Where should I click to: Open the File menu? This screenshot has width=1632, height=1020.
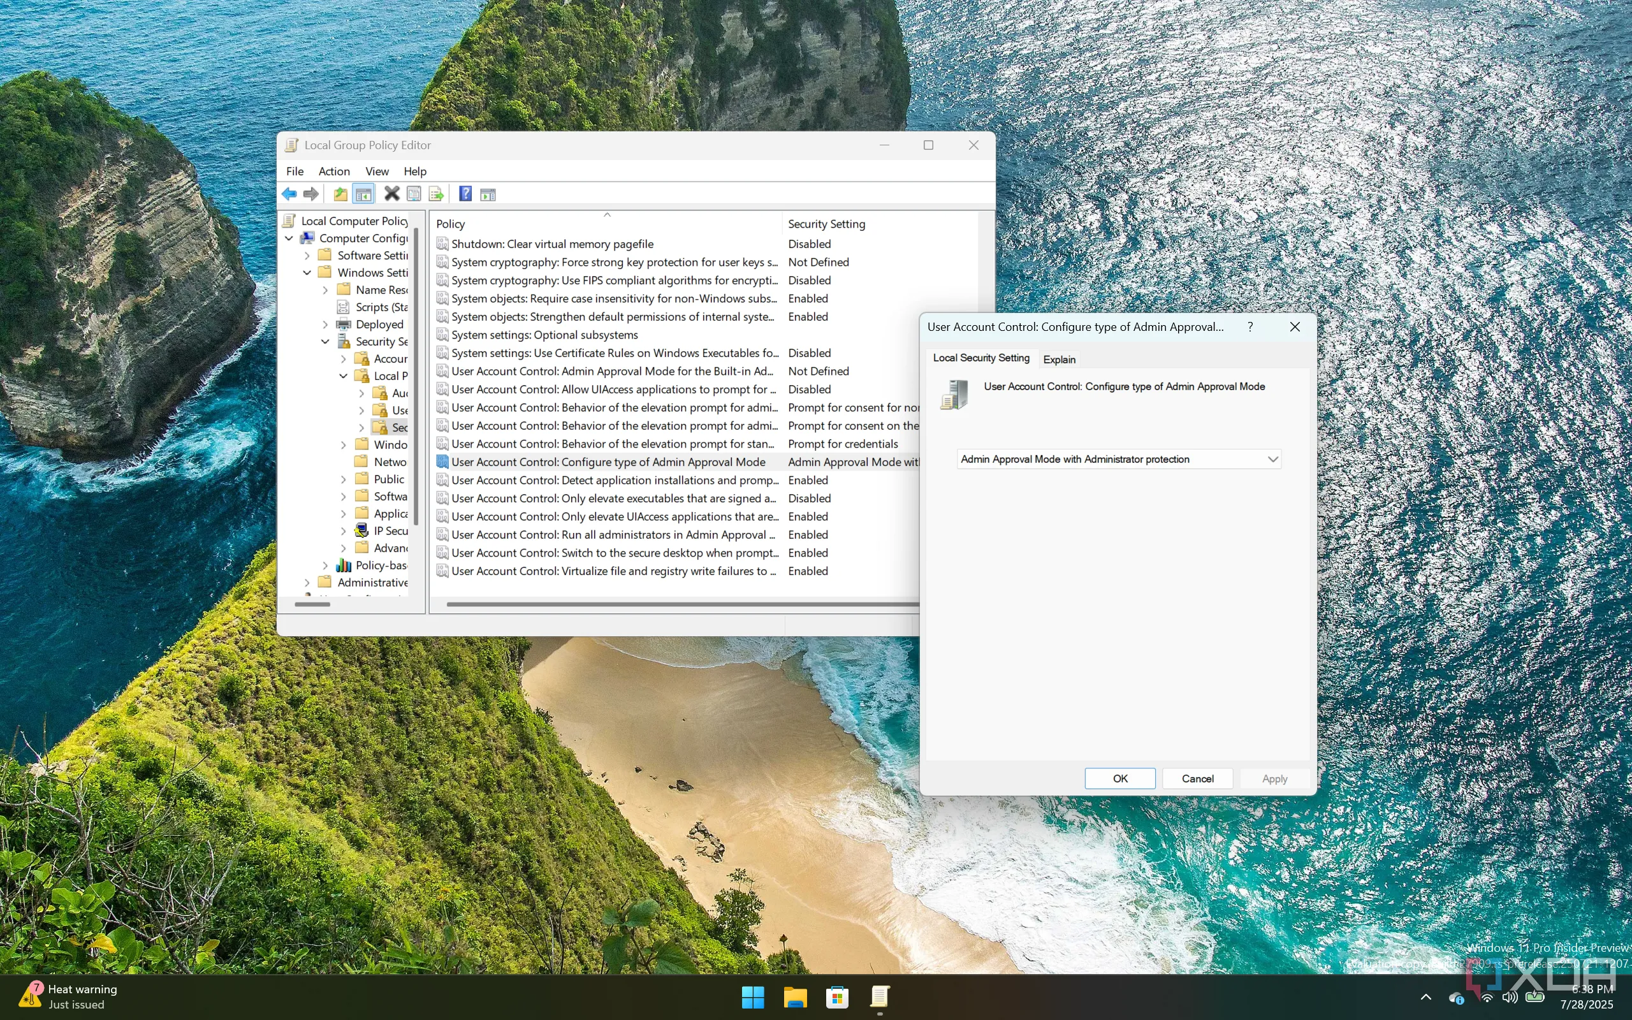pyautogui.click(x=295, y=171)
